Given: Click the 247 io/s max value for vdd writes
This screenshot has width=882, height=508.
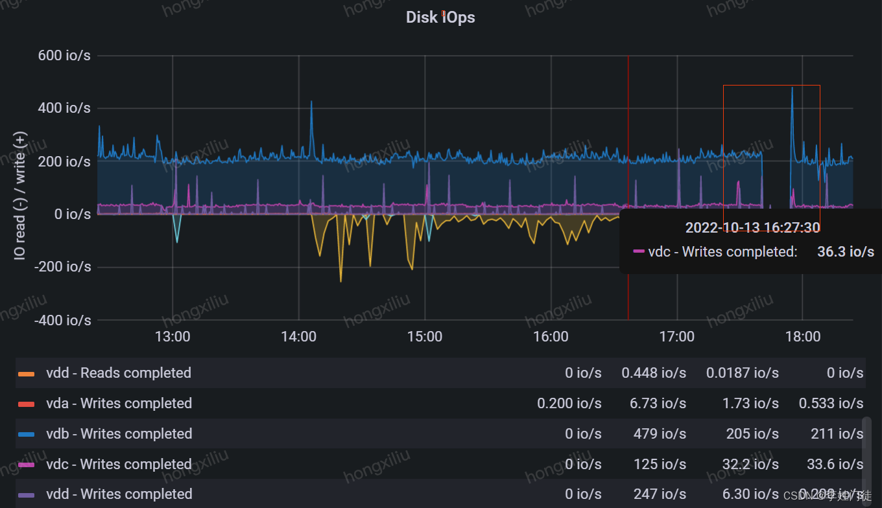Looking at the screenshot, I should 660,494.
